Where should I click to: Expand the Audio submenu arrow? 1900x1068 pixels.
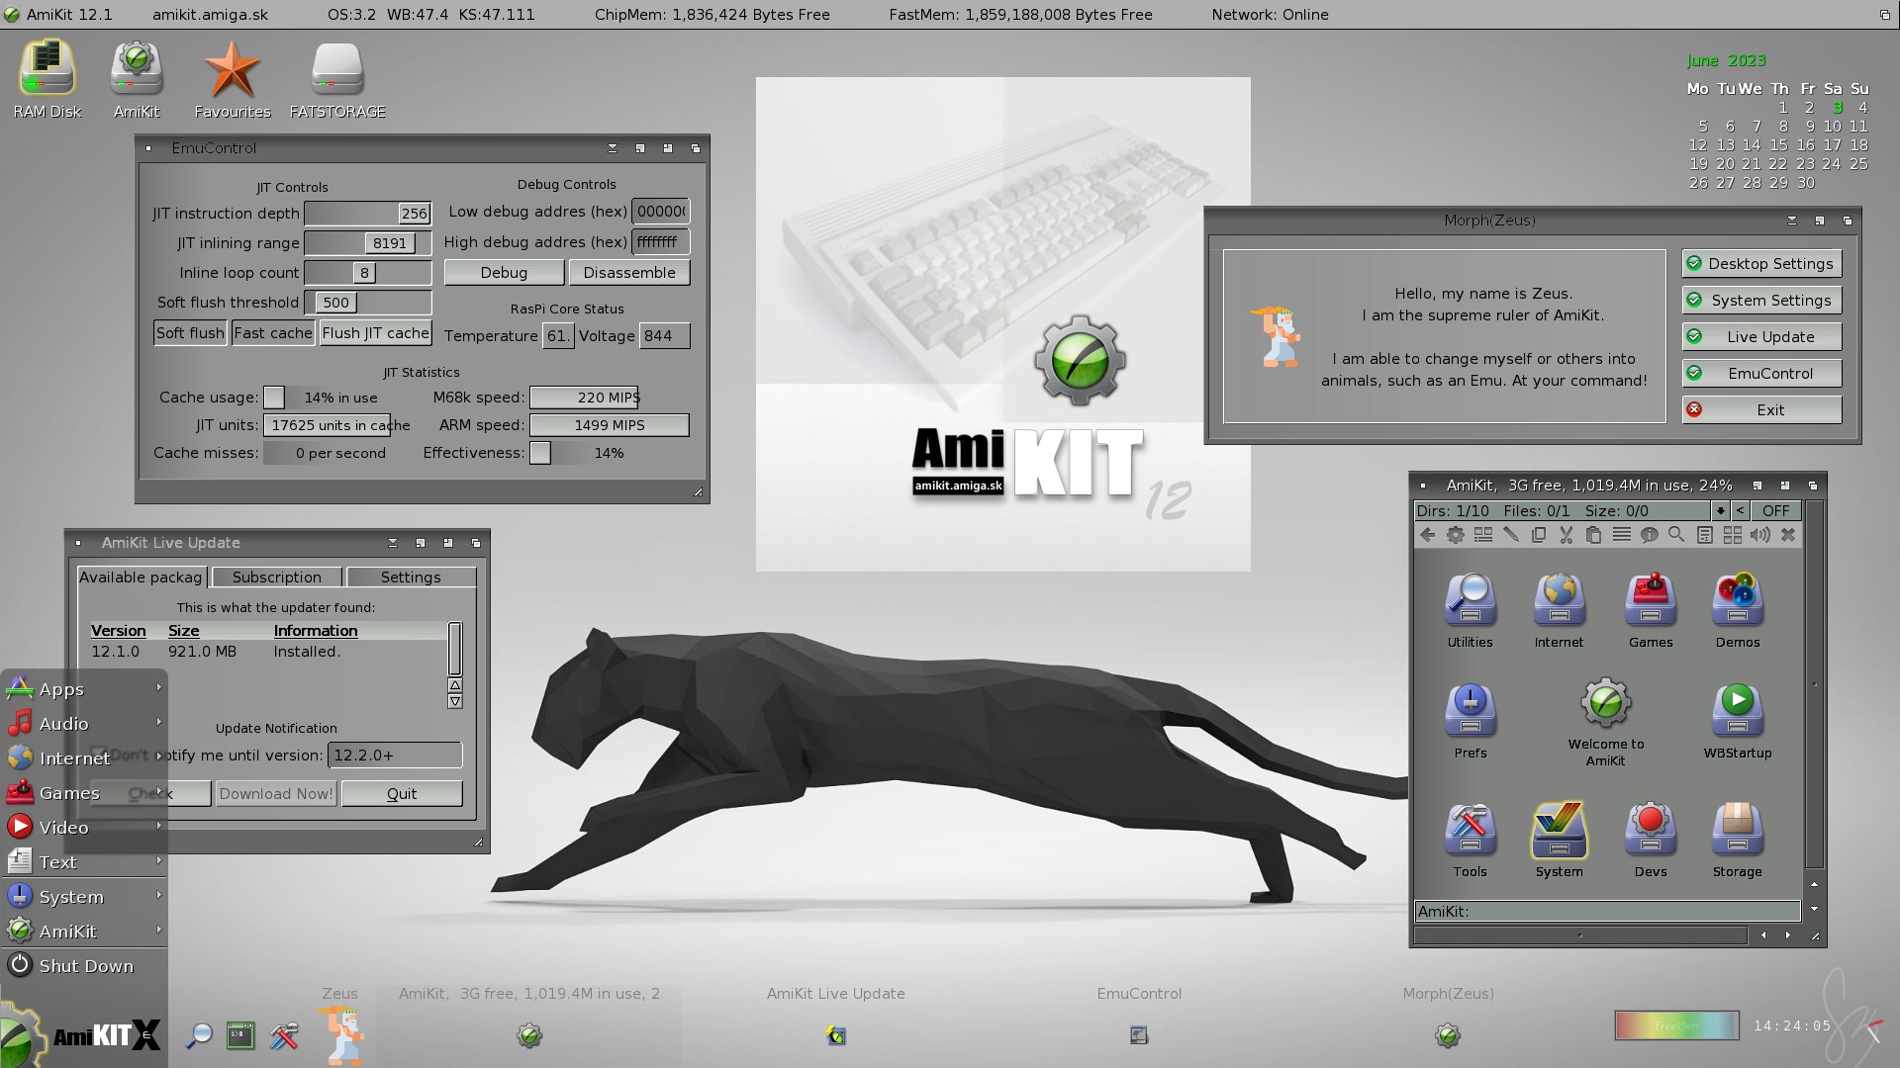click(158, 721)
